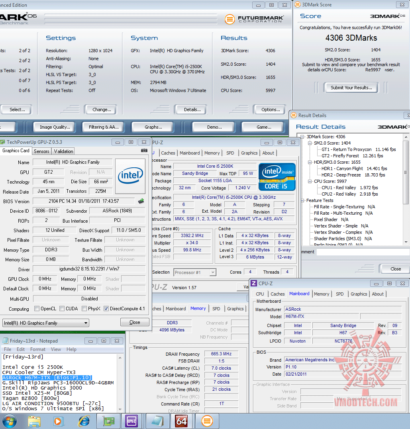
Task: Click the Windows Start orb
Action: (x=10, y=421)
